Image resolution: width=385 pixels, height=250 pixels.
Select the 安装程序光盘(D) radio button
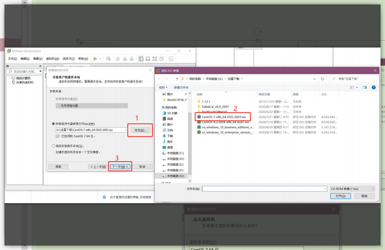(53, 99)
